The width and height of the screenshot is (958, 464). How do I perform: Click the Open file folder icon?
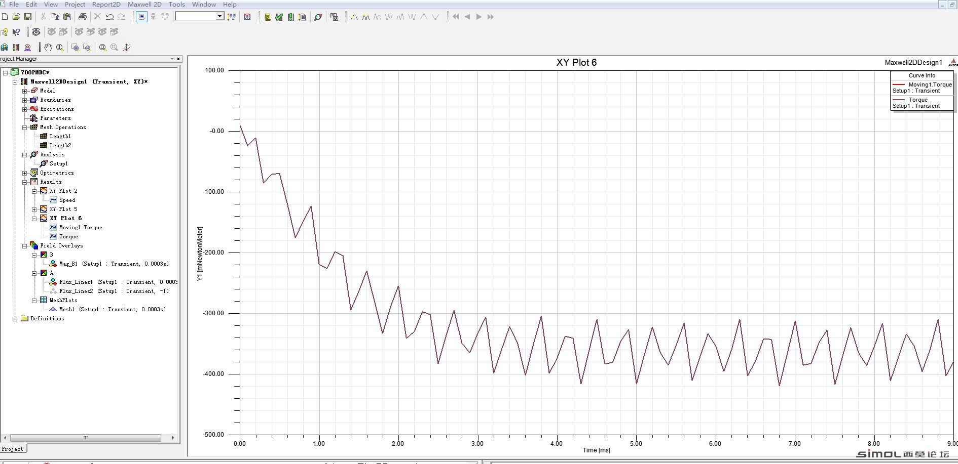(x=16, y=17)
